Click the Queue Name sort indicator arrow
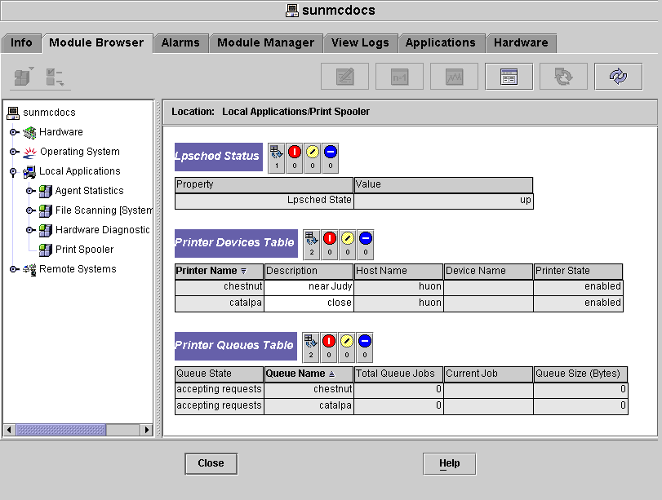The width and height of the screenshot is (662, 500). [x=332, y=374]
